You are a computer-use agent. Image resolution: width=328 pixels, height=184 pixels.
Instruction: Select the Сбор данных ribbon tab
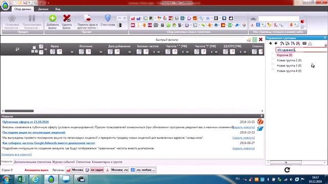click(23, 9)
